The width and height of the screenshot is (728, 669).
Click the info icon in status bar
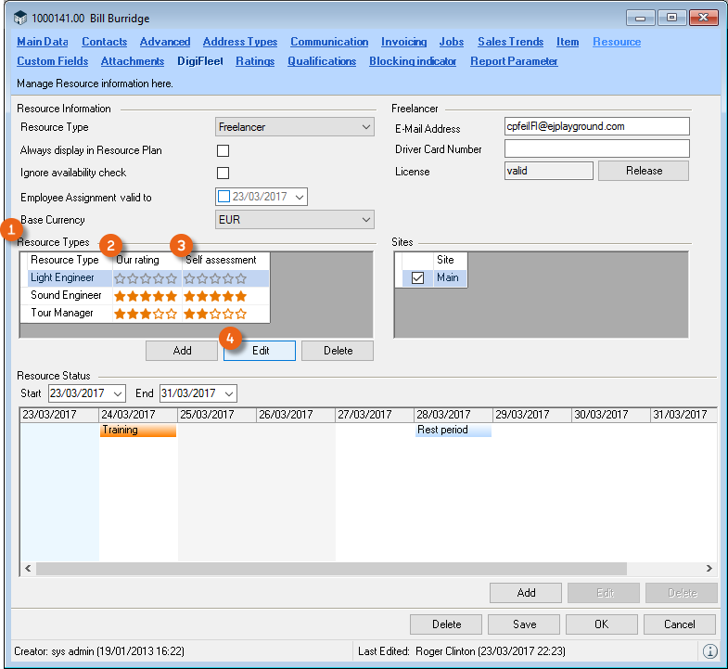pyautogui.click(x=709, y=652)
